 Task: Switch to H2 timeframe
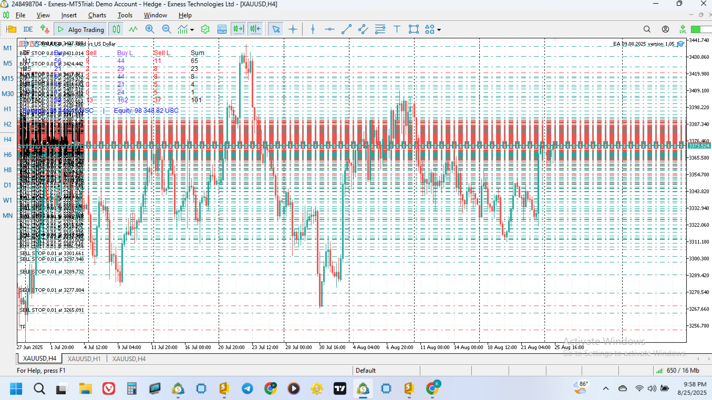(7, 124)
